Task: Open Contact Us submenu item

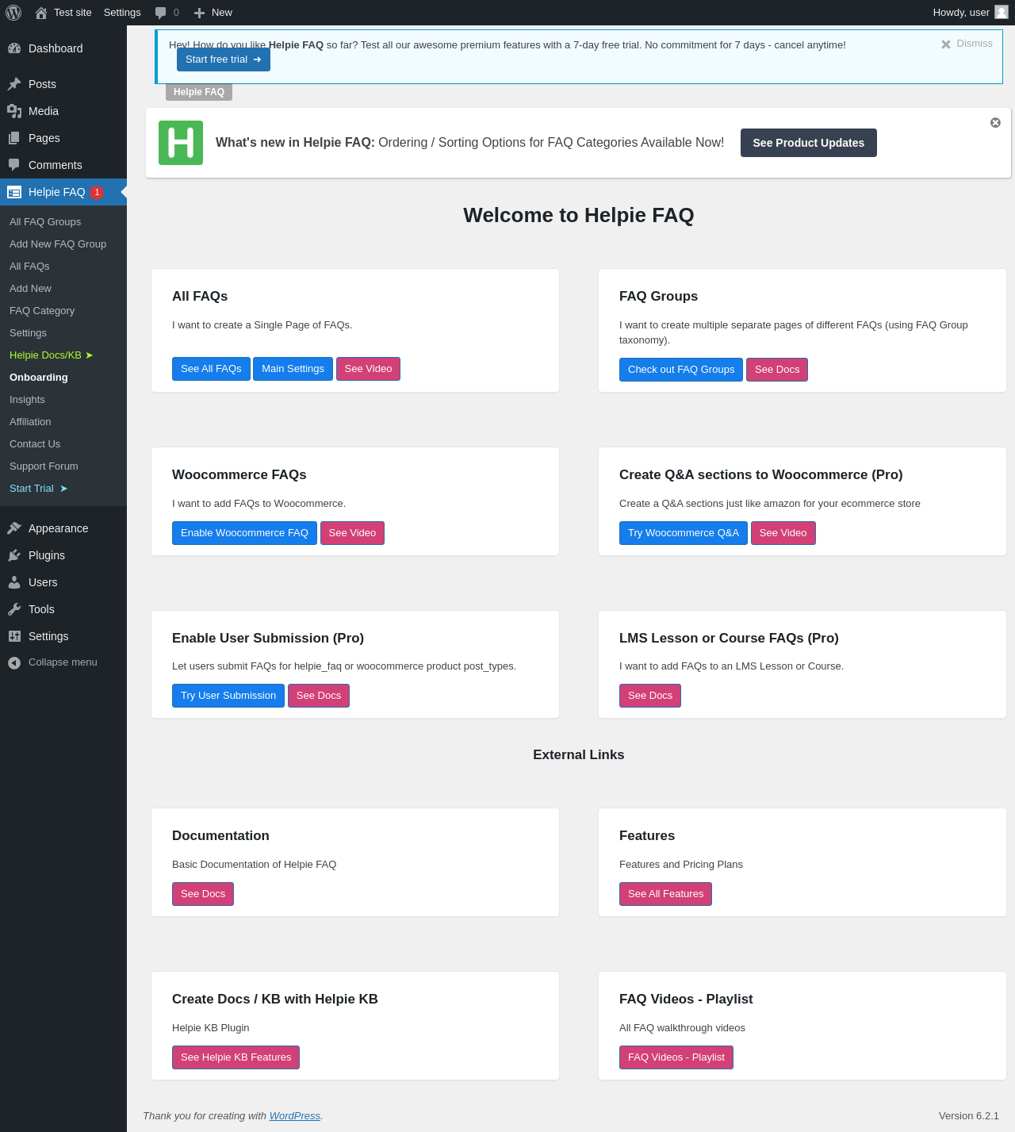Action: tap(35, 444)
